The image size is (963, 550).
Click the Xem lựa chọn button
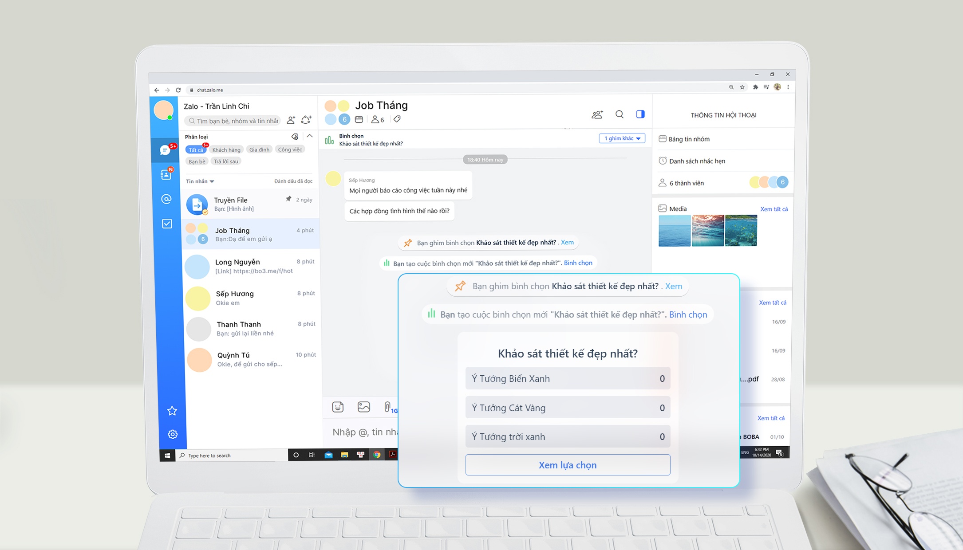[x=567, y=465]
